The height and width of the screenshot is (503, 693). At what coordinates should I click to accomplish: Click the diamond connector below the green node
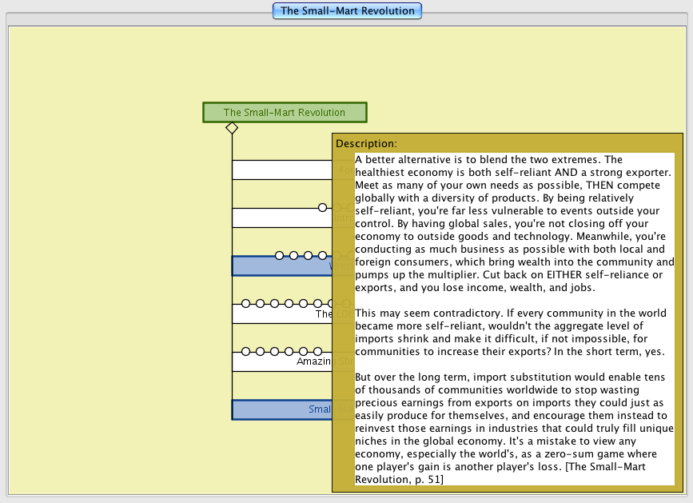[x=231, y=128]
